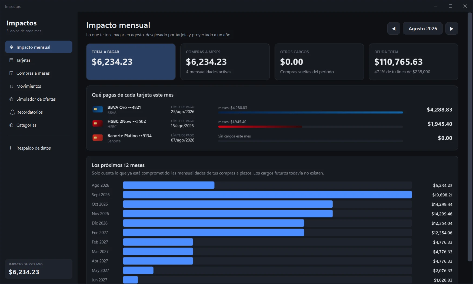The image size is (473, 284).
Task: Click the HSBC 2Now ••5502 card name
Action: point(126,121)
